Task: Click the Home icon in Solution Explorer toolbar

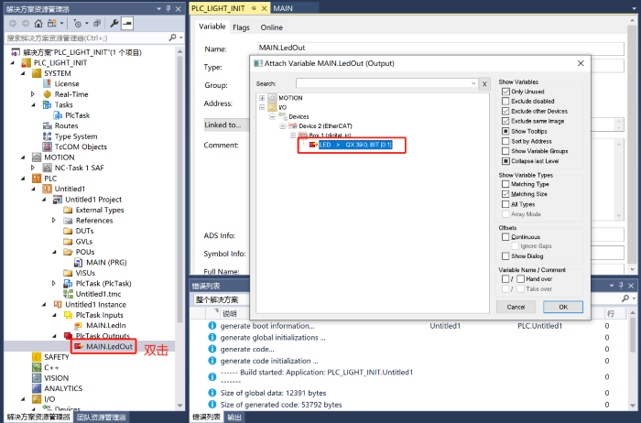Action: coord(38,23)
